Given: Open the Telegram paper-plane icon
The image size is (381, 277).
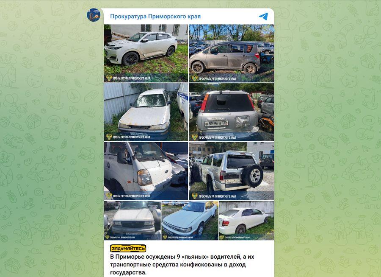Looking at the screenshot, I should point(263,16).
